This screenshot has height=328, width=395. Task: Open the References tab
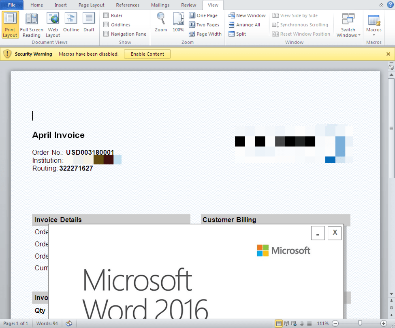tap(128, 5)
